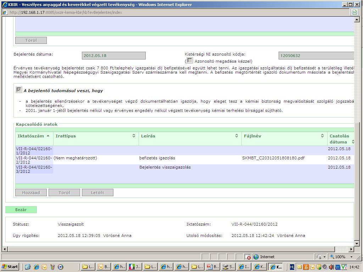The height and width of the screenshot is (272, 363).
Task: Switch to the J.. taskbar window
Action: click(135, 267)
